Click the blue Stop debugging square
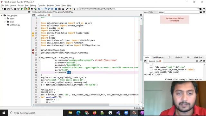The height and width of the screenshot is (116, 206). [56, 9]
